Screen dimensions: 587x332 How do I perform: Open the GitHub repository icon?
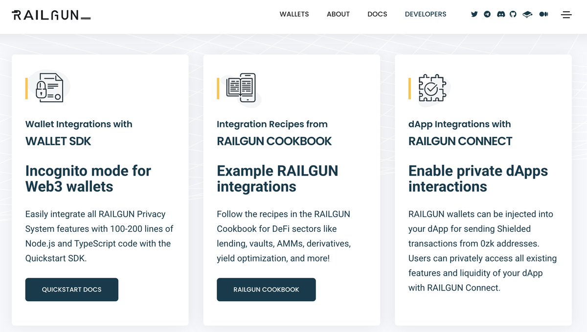coord(513,14)
